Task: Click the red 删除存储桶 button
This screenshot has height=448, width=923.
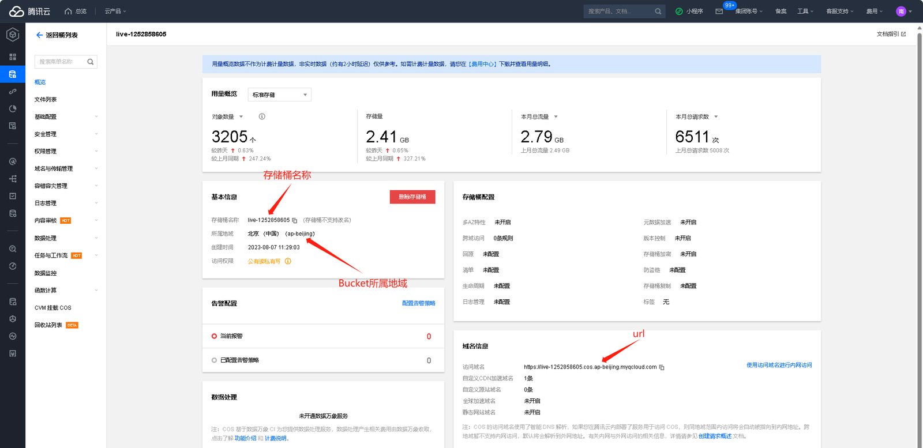Action: 412,197
